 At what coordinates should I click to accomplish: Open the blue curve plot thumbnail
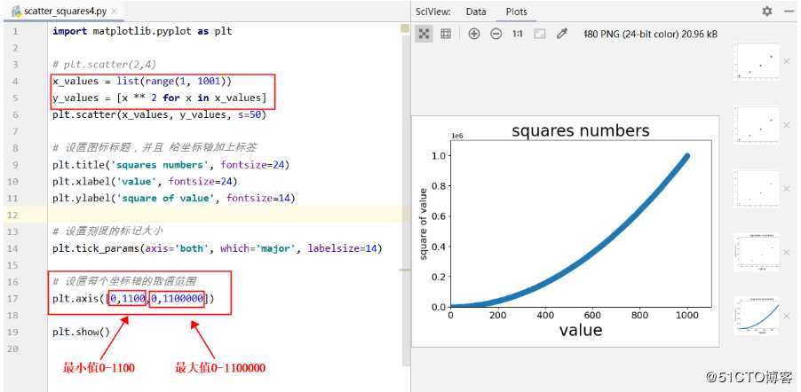[x=757, y=316]
